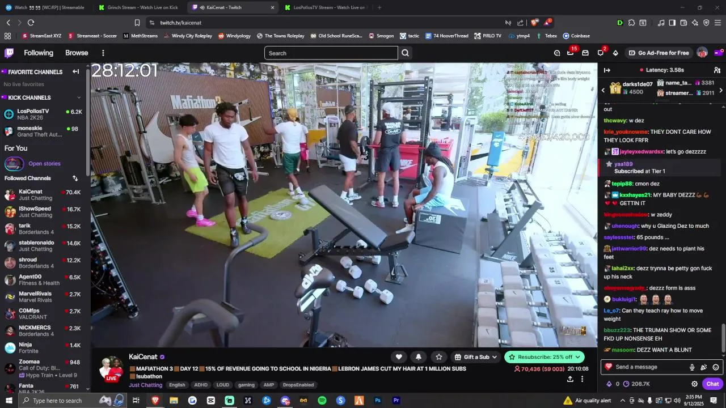This screenshot has height=408, width=726.
Task: Open the Following page
Action: (x=39, y=53)
